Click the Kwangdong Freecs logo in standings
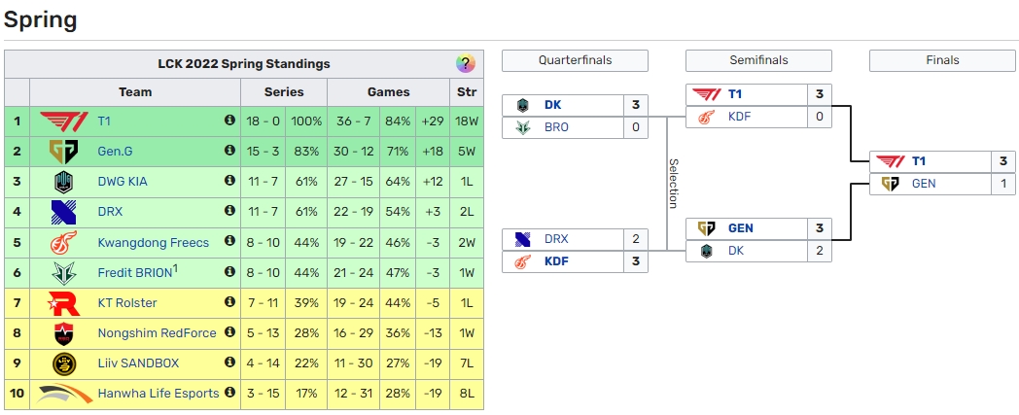Screen dimensions: 1019x415 pos(64,242)
